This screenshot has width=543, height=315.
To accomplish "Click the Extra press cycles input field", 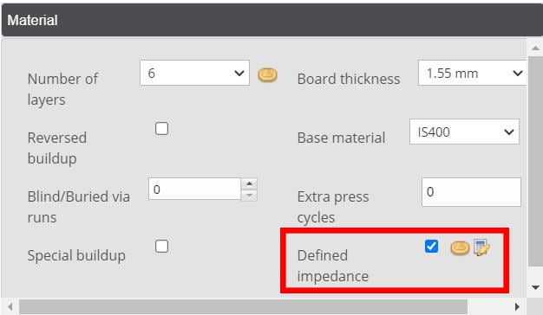I will coord(471,192).
